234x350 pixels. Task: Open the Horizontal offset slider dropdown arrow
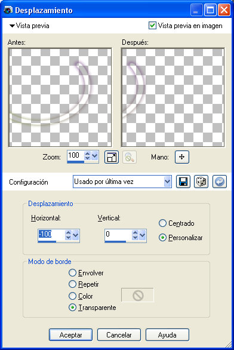76,235
